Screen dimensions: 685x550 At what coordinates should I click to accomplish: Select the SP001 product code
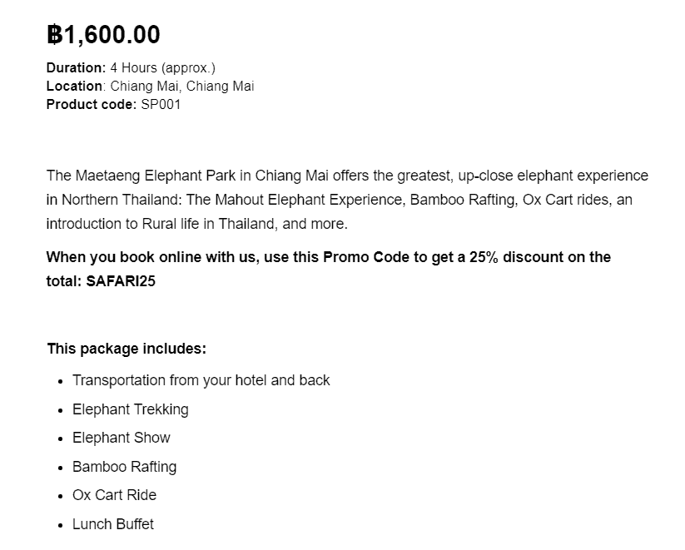[161, 104]
